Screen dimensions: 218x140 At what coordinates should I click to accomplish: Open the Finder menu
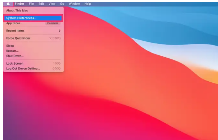point(19,4)
